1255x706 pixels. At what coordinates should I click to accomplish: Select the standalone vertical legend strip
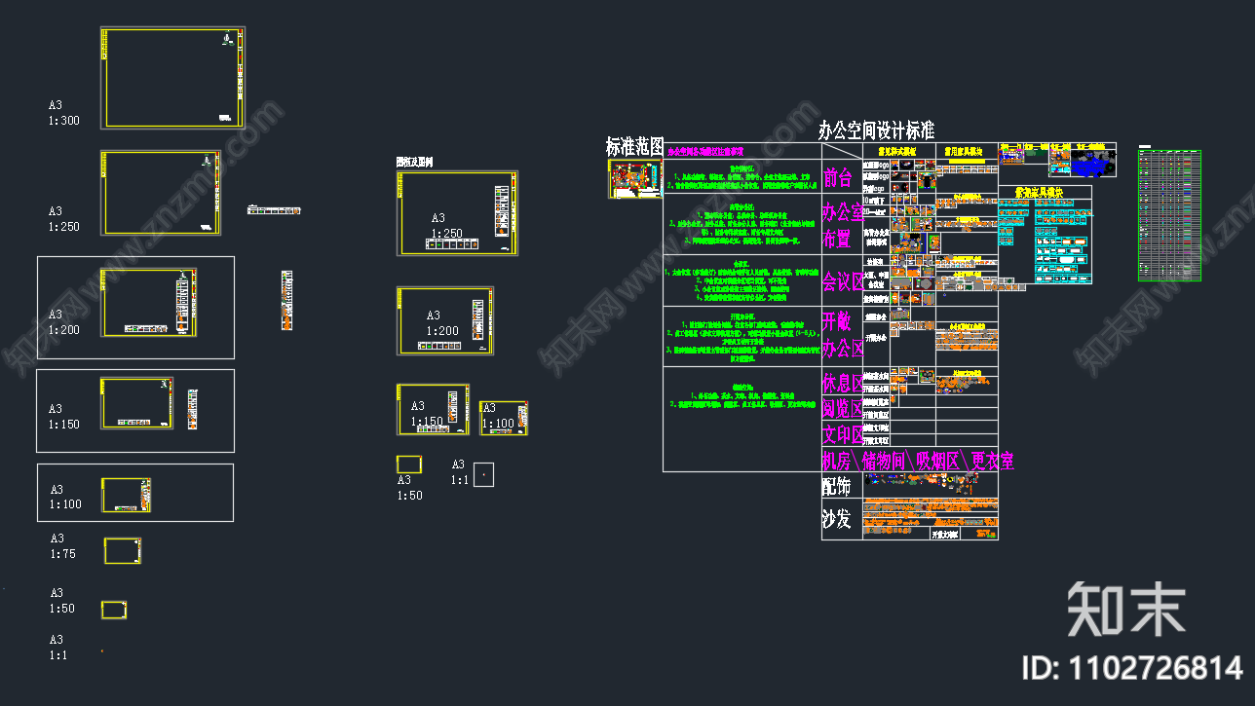pyautogui.click(x=286, y=300)
